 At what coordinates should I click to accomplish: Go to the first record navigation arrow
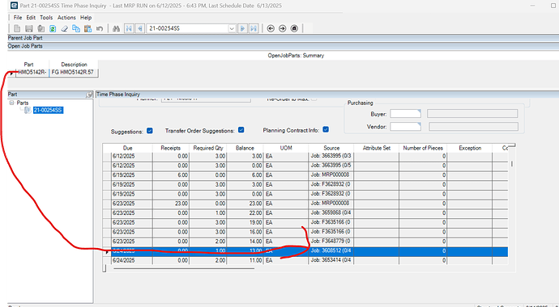tap(128, 28)
